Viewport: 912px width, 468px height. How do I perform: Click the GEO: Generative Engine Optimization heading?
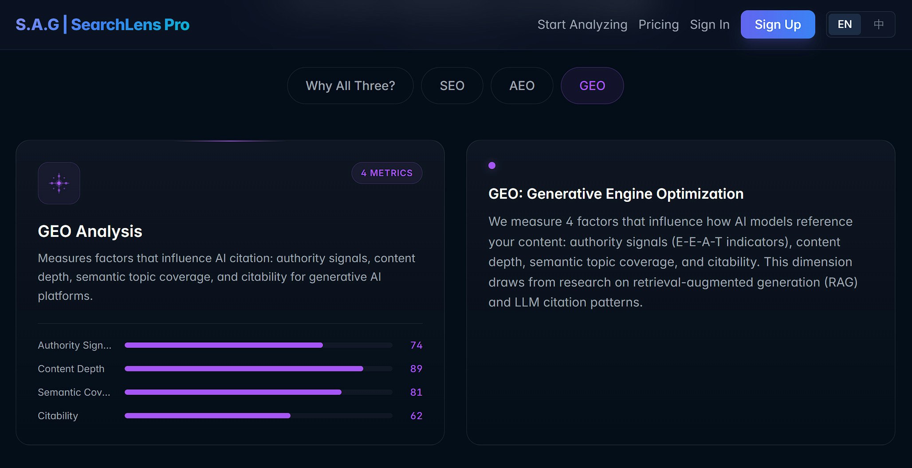(616, 193)
